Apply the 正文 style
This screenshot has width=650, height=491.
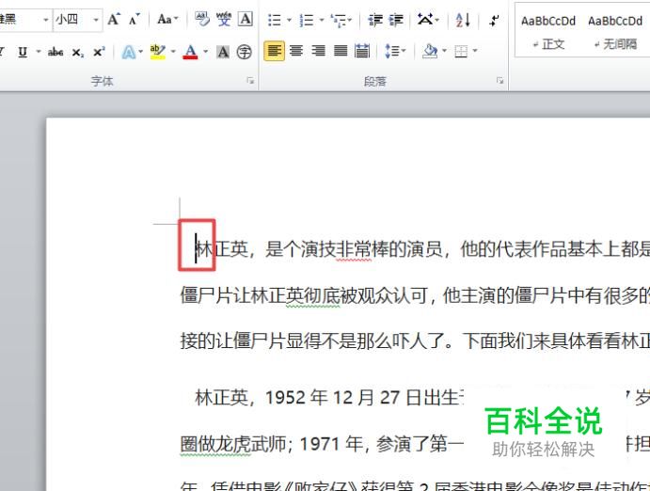(548, 31)
